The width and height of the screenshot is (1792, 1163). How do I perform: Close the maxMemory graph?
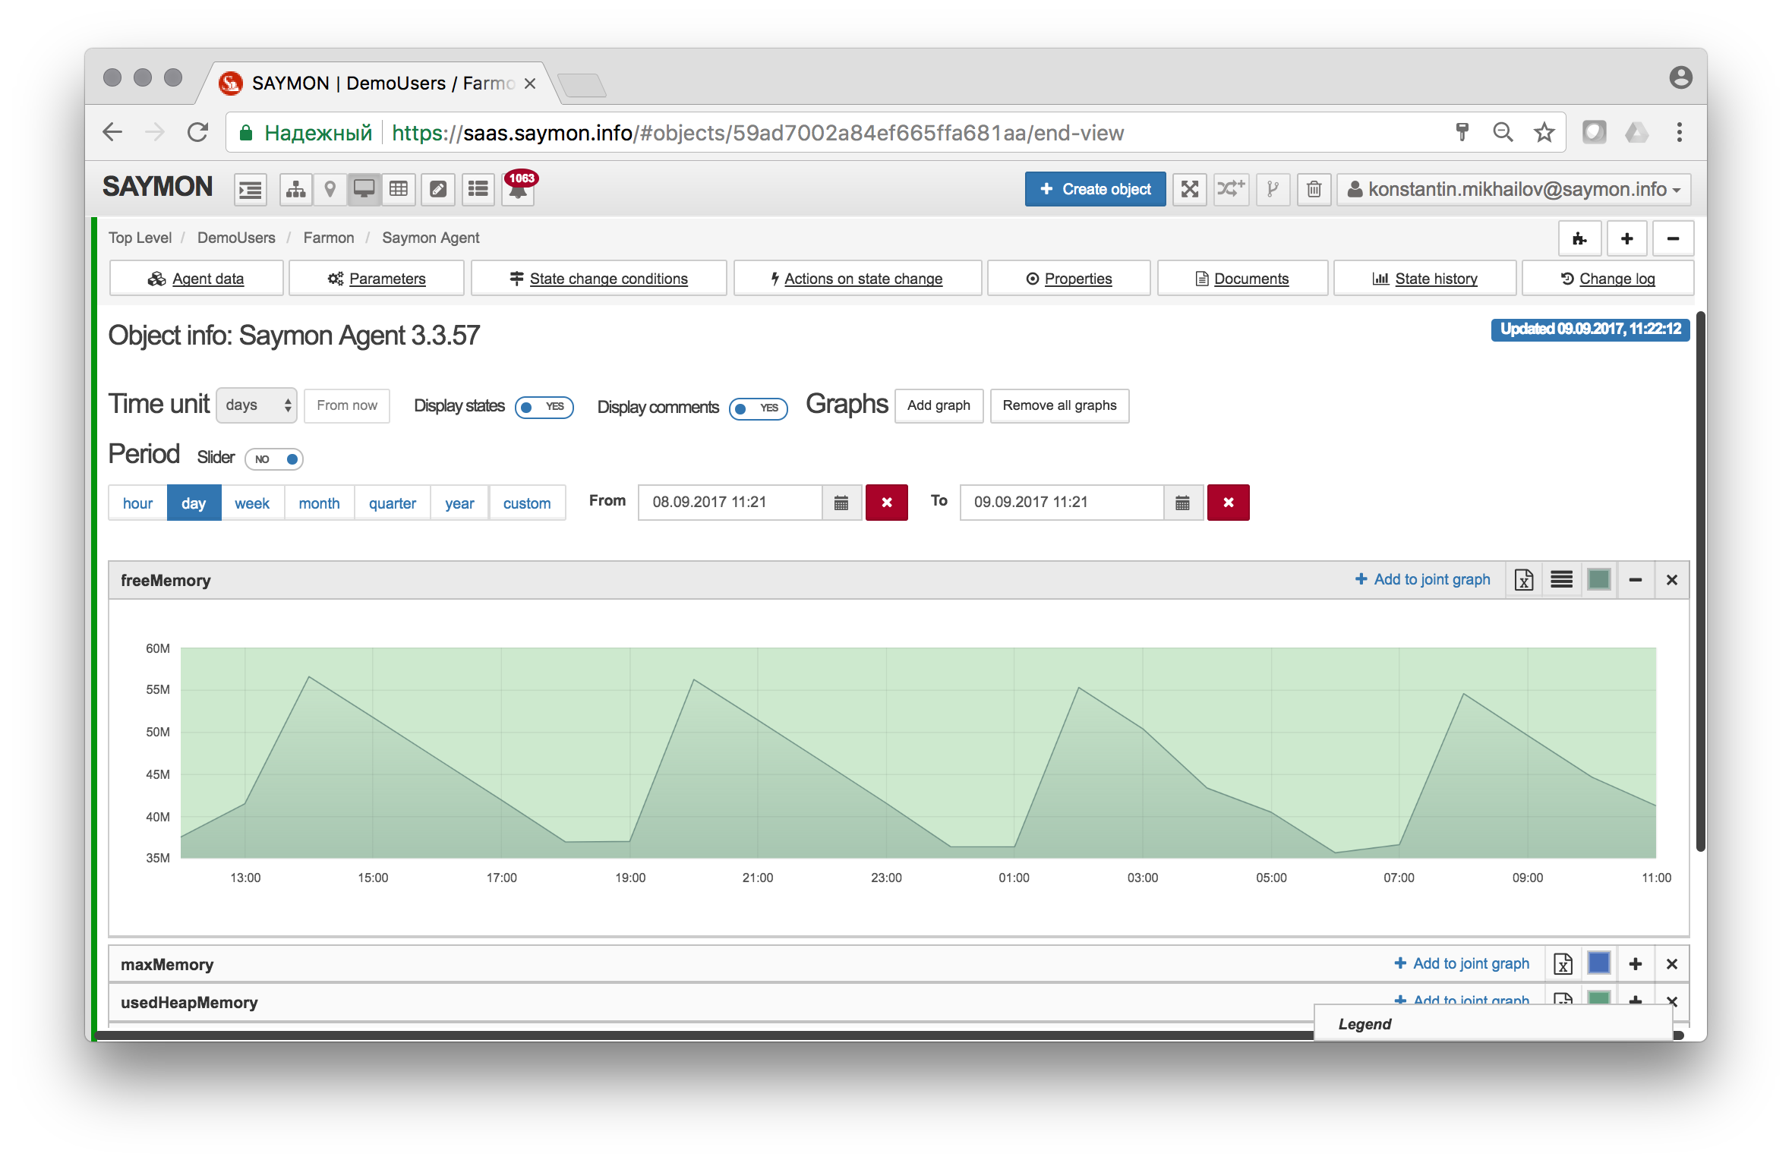pos(1671,964)
